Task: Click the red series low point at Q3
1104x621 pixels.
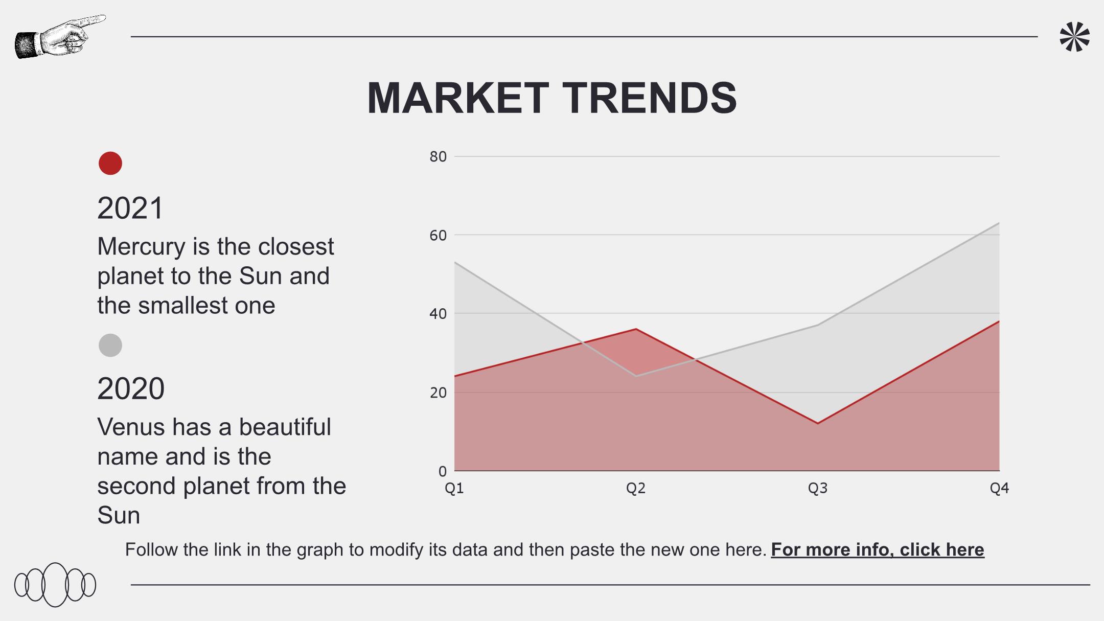Action: 818,423
